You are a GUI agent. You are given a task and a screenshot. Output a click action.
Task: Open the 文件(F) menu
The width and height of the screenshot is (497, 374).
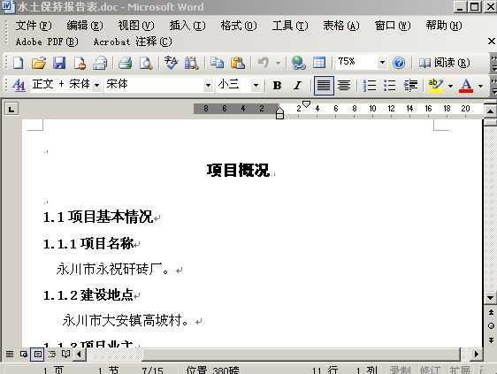click(x=34, y=26)
